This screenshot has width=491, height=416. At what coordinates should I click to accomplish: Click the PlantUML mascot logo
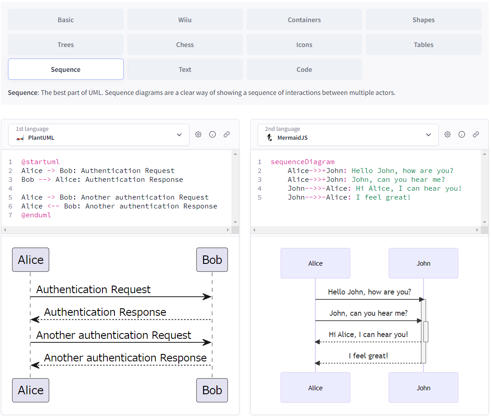(x=20, y=137)
